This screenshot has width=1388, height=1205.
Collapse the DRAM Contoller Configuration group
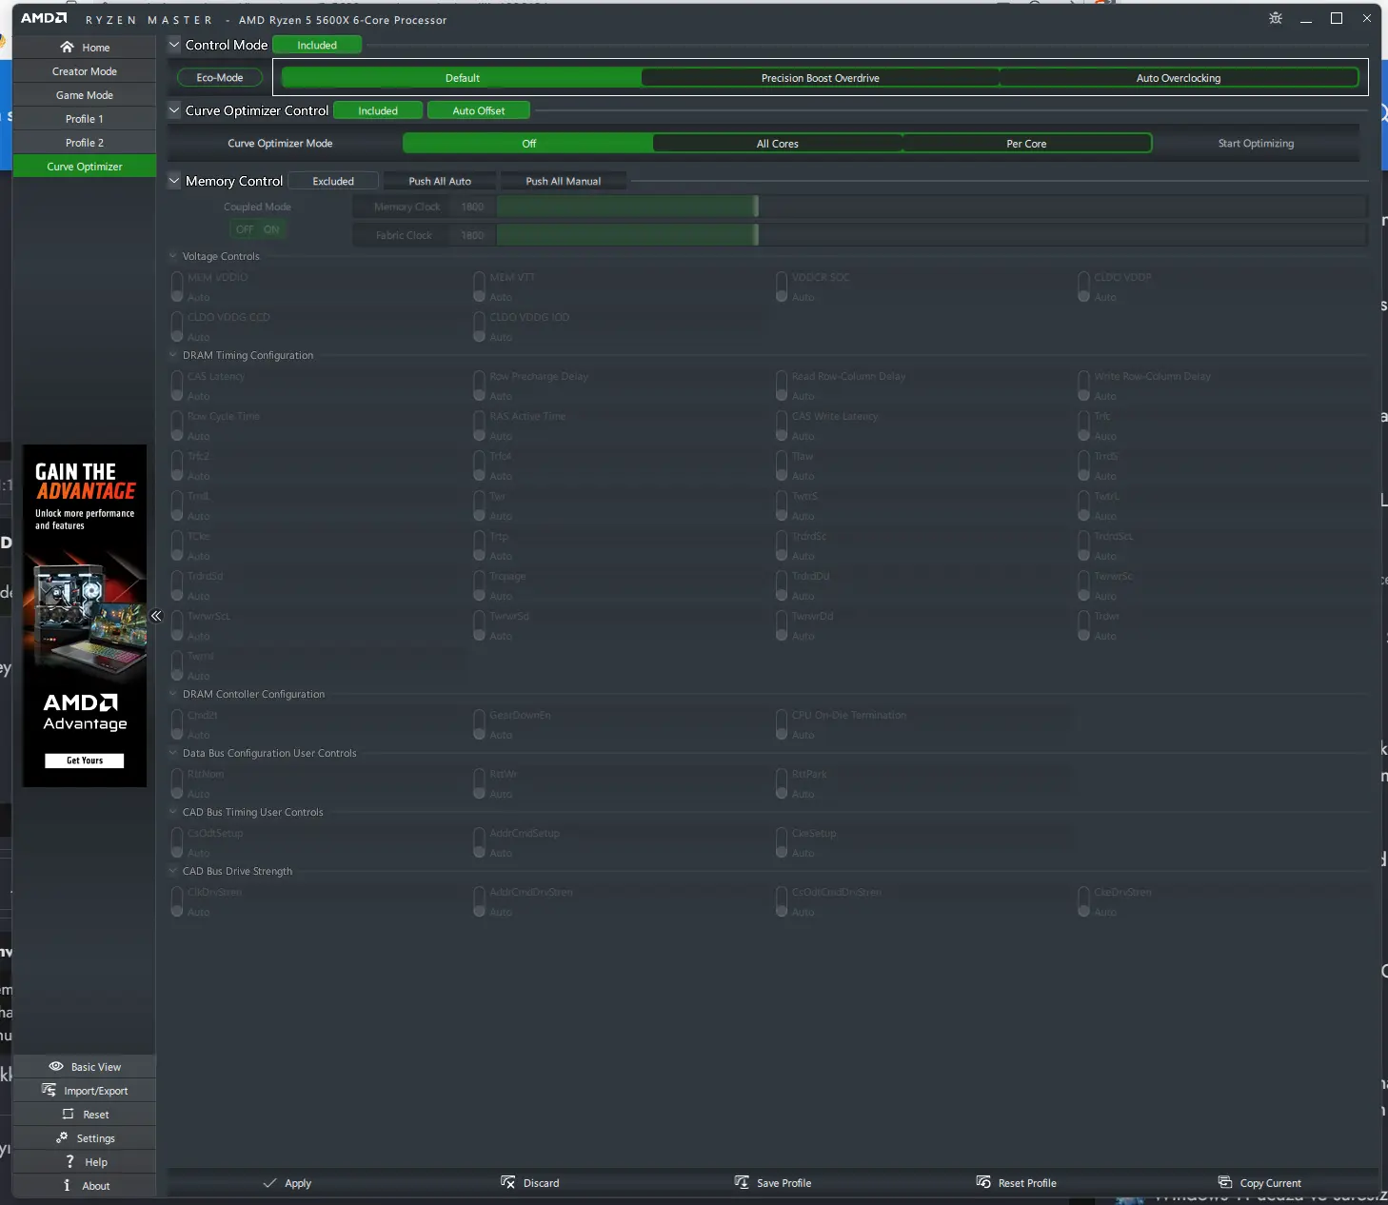(x=173, y=694)
